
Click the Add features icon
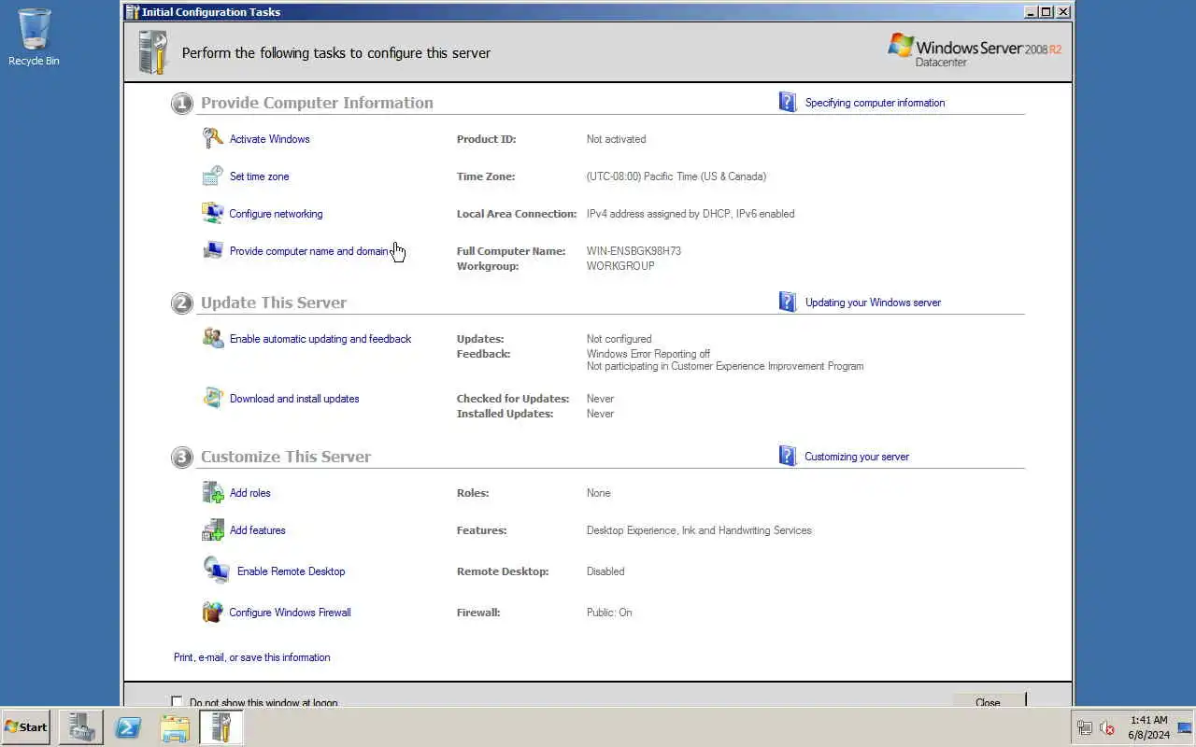pos(213,529)
